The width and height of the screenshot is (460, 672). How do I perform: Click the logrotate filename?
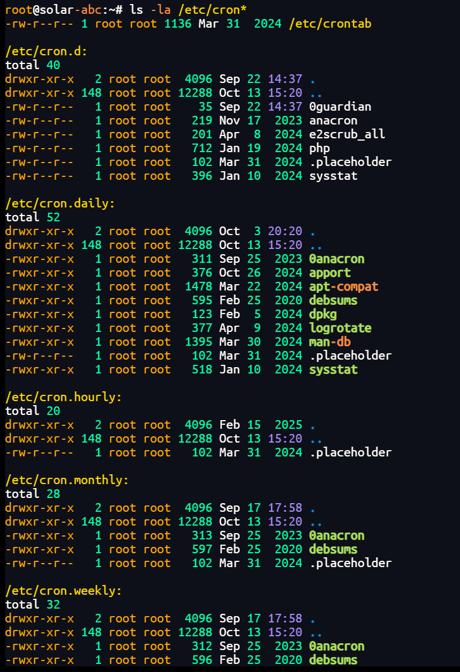click(x=340, y=328)
